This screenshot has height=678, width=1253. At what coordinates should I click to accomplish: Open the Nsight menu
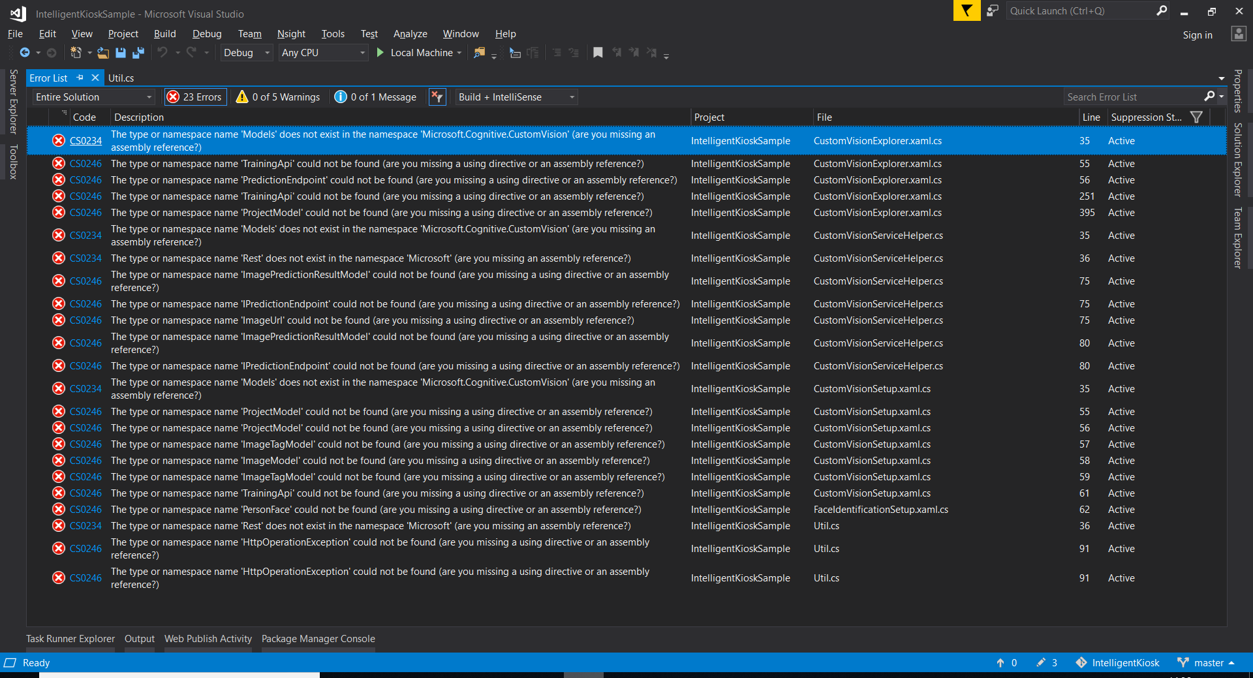[x=291, y=34]
